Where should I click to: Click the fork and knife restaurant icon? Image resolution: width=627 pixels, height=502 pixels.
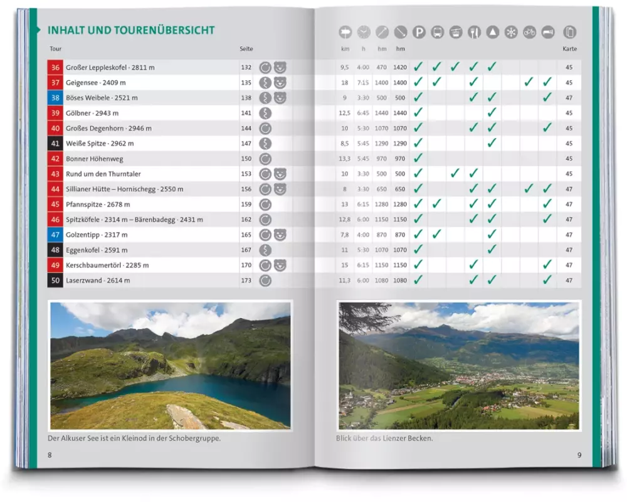click(474, 32)
